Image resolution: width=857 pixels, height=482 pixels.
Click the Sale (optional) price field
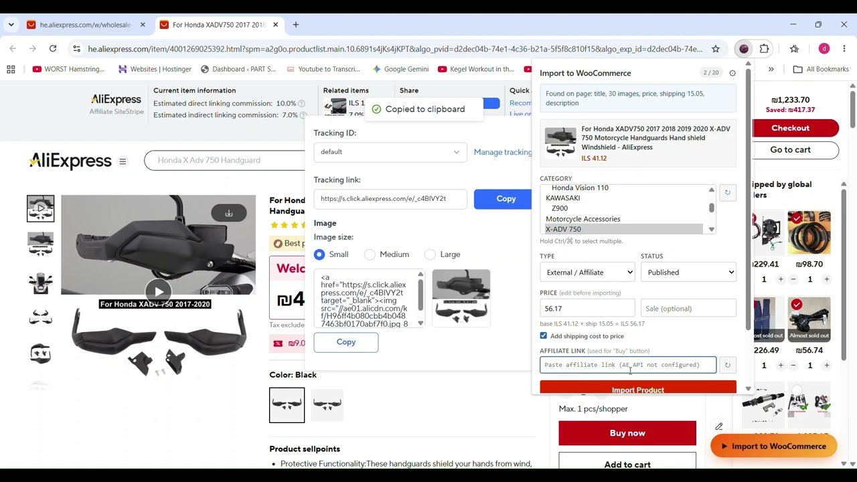(x=688, y=309)
